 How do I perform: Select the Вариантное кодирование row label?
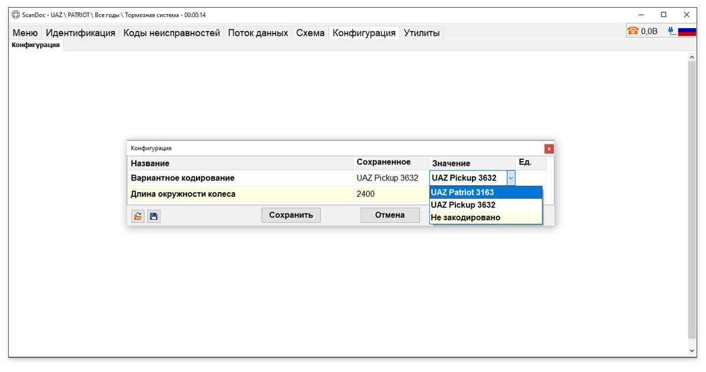pos(182,178)
